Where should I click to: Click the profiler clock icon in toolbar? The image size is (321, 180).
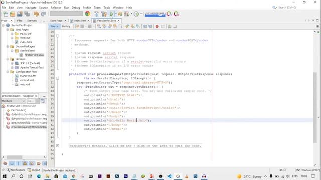tap(136, 14)
